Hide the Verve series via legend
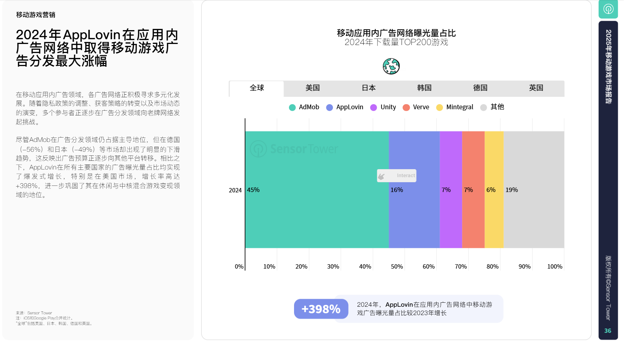Screen dimensions: 624x351 point(406,107)
